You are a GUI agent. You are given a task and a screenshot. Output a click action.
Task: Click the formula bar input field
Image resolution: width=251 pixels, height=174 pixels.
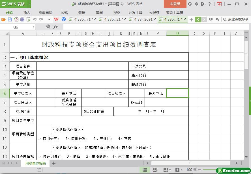(x=153, y=27)
